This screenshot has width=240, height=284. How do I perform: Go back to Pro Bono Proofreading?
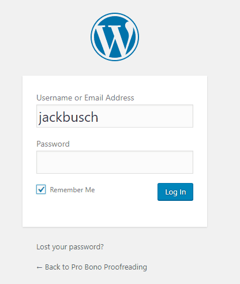92,267
